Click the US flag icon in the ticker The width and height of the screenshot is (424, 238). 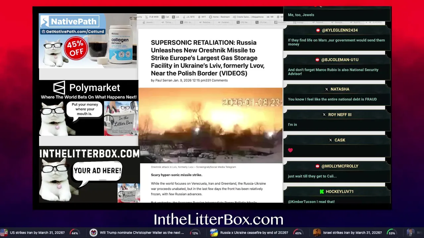tap(4, 233)
